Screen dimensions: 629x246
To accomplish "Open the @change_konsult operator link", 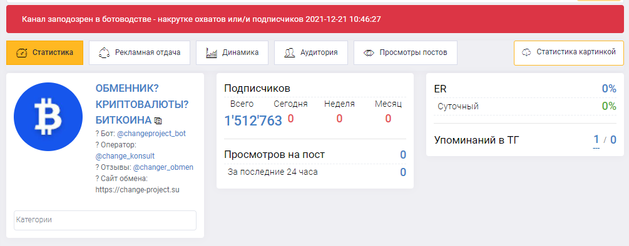I will (125, 156).
